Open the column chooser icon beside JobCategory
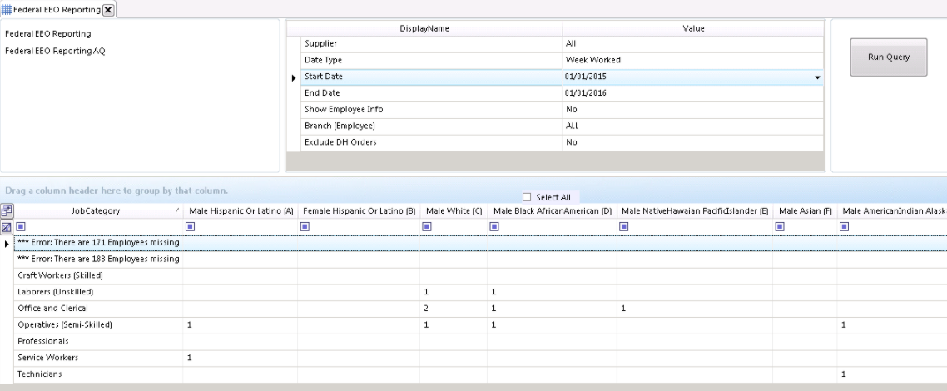The width and height of the screenshot is (947, 391). pos(7,210)
